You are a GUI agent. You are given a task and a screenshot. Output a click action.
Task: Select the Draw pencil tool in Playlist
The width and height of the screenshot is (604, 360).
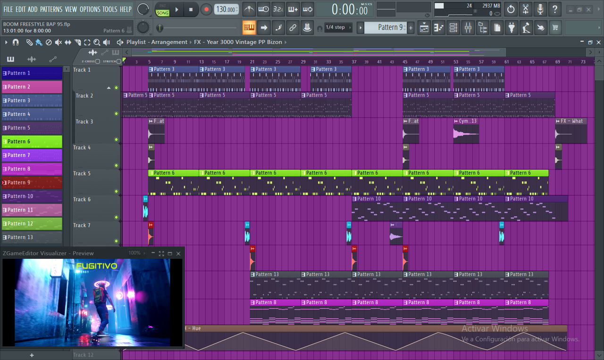click(29, 42)
